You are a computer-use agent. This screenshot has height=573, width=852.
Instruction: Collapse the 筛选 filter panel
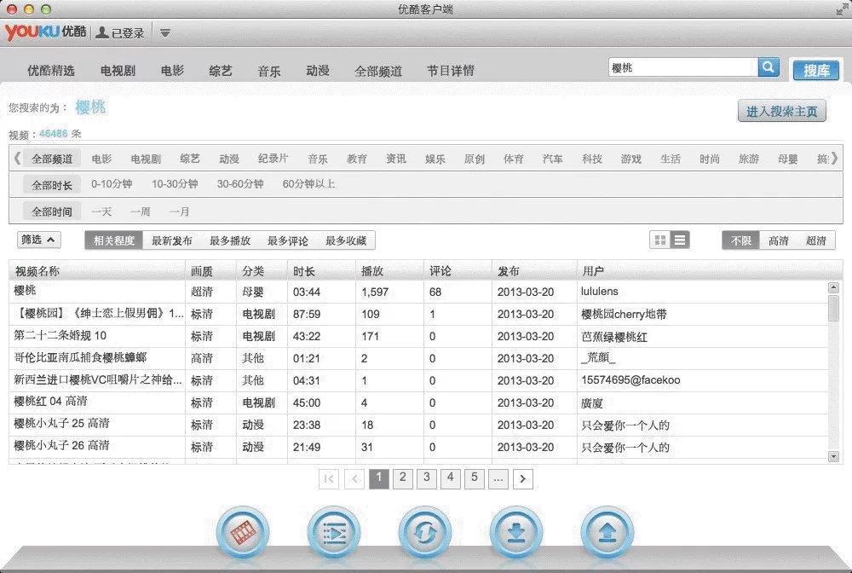click(x=38, y=240)
